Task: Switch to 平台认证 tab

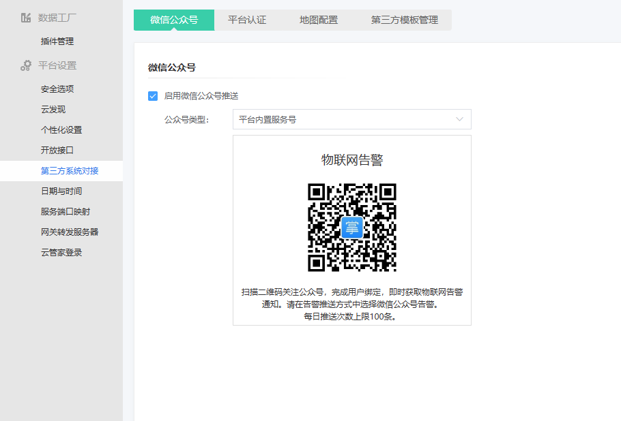Action: click(247, 20)
